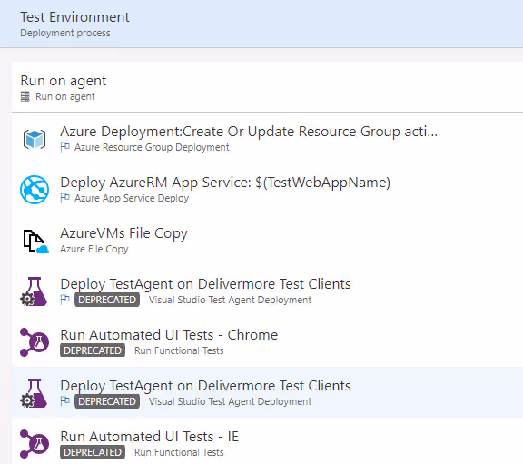523x464 pixels.
Task: Click the Deployment process subtitle text
Action: pos(65,33)
